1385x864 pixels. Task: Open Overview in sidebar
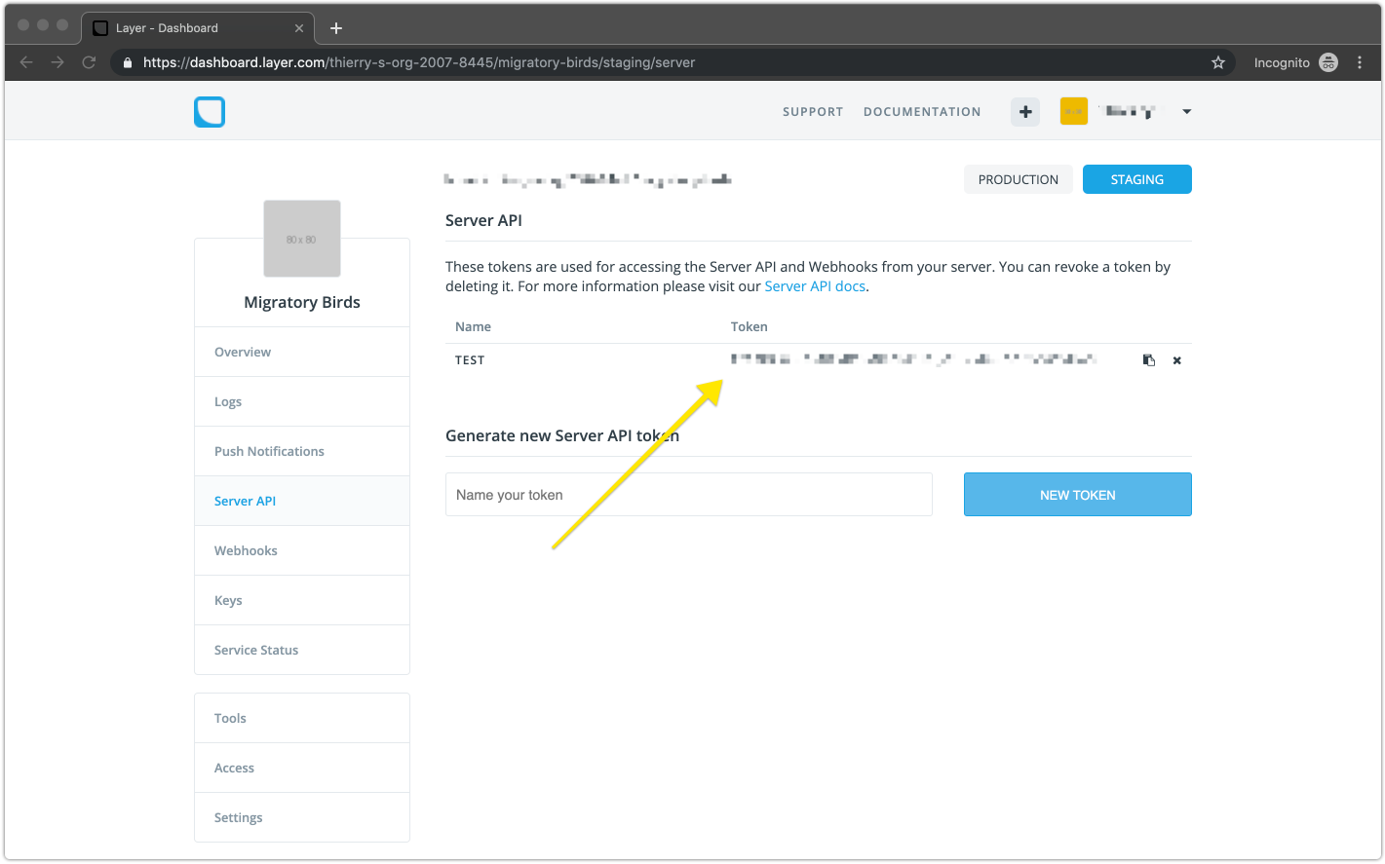pyautogui.click(x=302, y=352)
